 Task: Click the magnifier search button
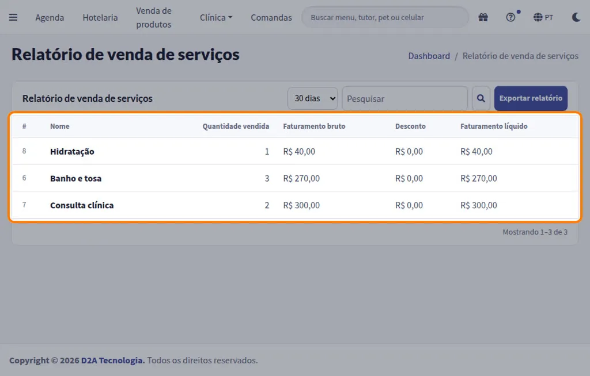(481, 98)
